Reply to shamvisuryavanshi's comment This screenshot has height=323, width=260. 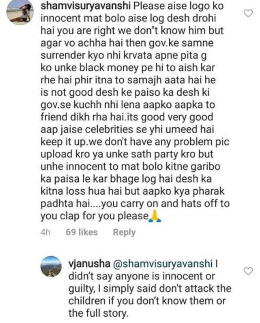point(124,232)
